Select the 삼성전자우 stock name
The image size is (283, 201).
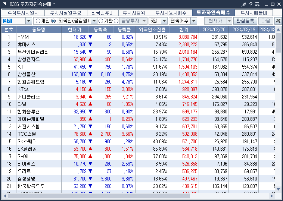tap(29, 60)
